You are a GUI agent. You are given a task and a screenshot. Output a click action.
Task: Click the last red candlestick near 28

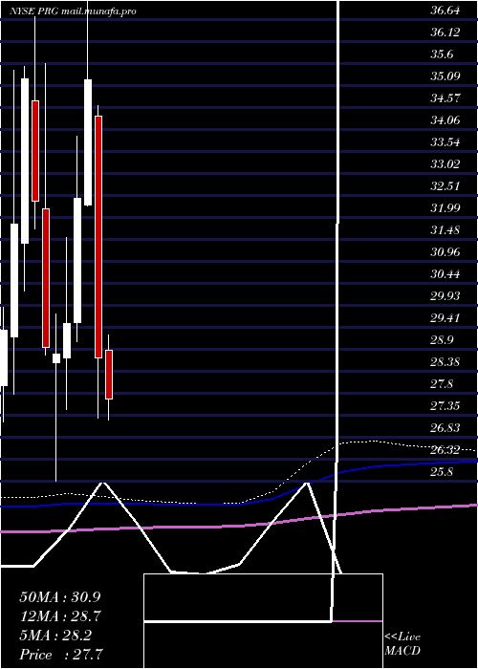pyautogui.click(x=110, y=375)
